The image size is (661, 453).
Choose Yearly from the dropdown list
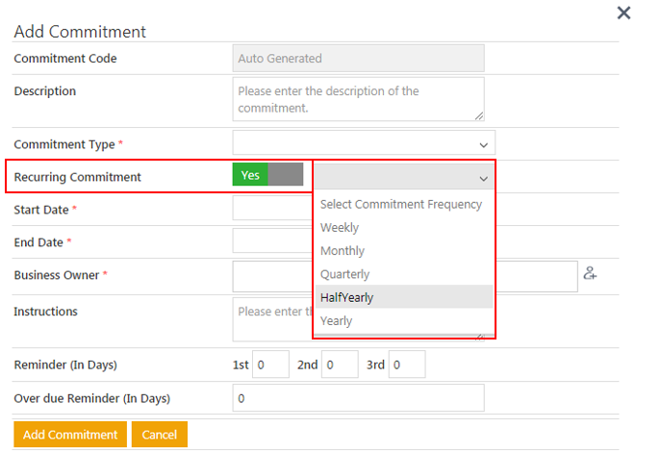[337, 320]
